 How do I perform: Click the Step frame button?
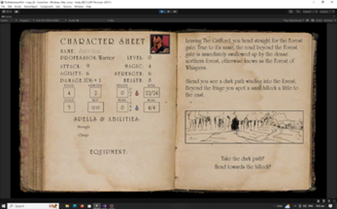pos(175,12)
